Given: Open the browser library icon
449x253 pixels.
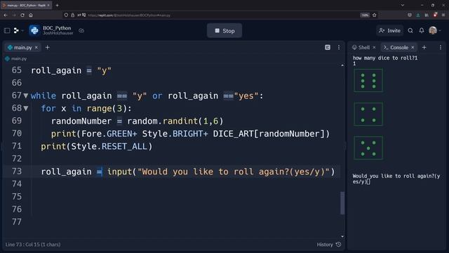Looking at the screenshot, I should 427,15.
